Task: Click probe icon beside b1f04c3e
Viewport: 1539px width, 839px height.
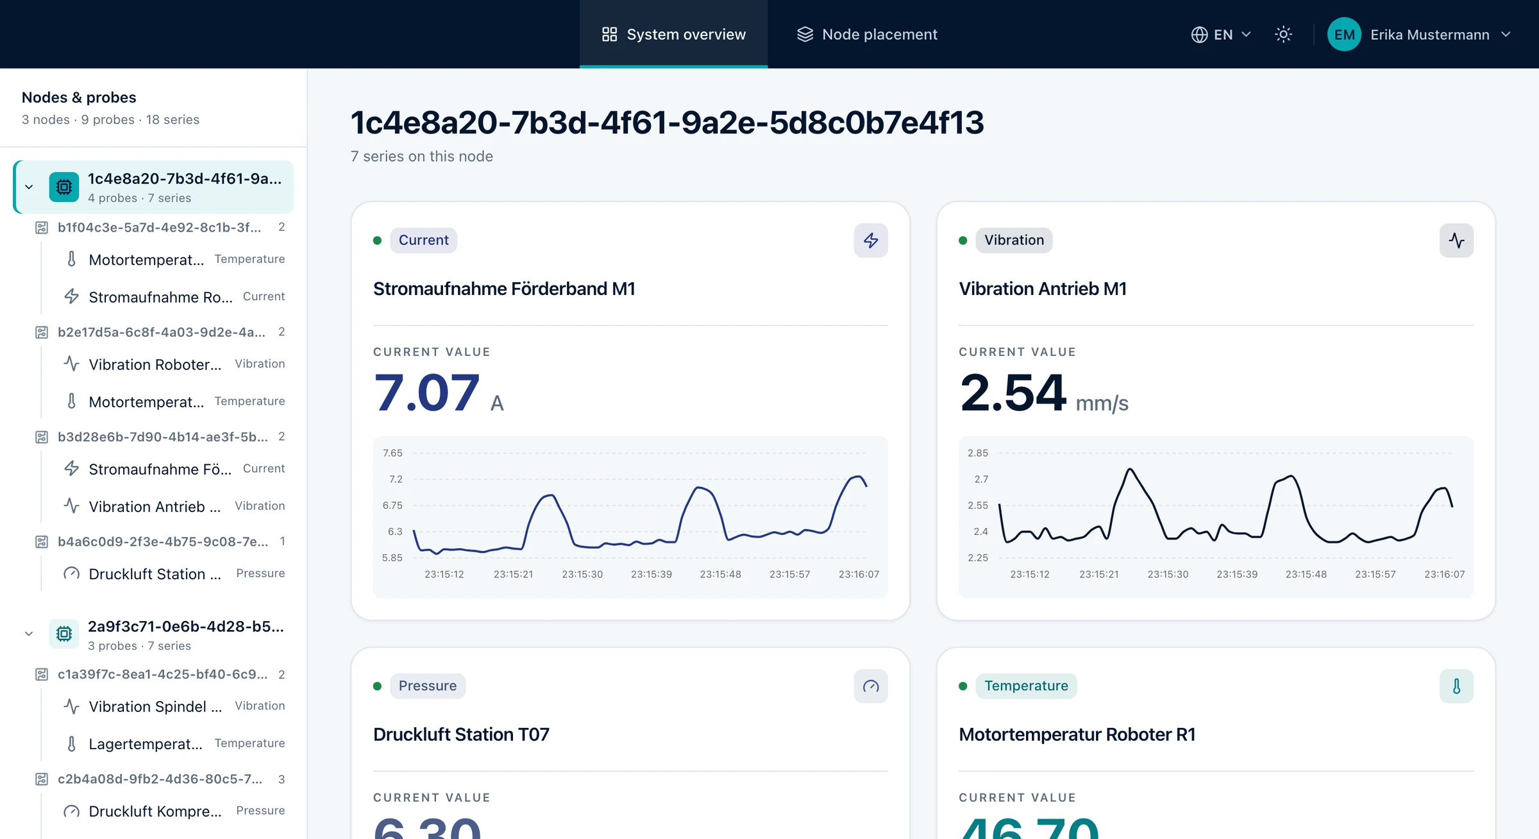Action: click(x=42, y=228)
